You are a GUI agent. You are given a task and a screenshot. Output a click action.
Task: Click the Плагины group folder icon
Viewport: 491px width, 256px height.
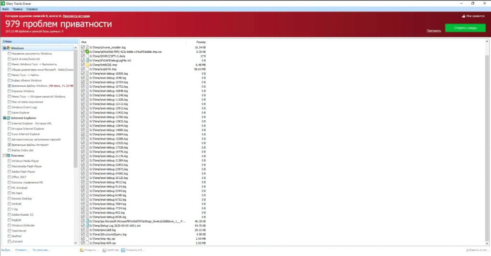coord(8,155)
